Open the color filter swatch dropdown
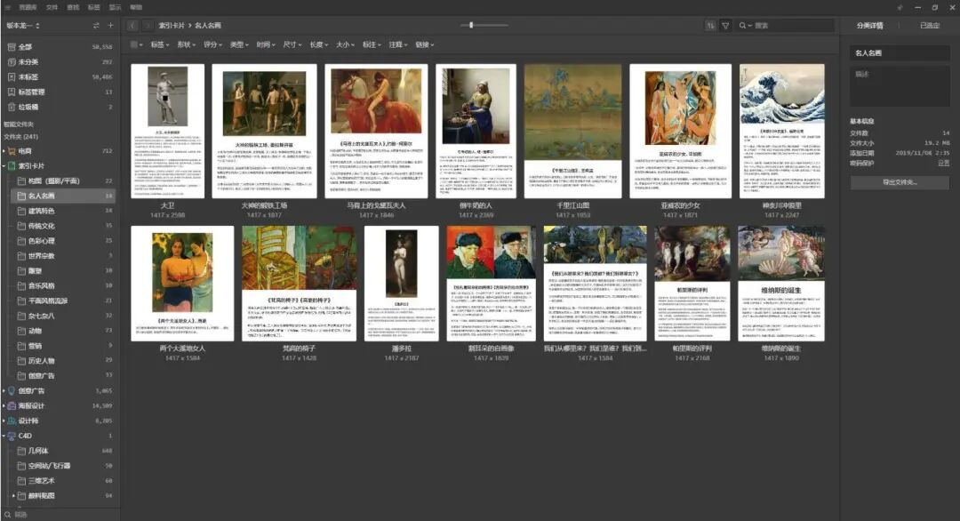This screenshot has height=521, width=960. point(137,44)
